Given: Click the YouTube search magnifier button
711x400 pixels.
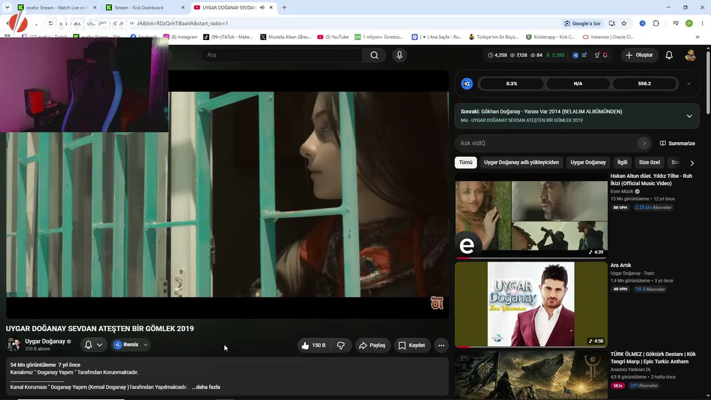Looking at the screenshot, I should (374, 55).
